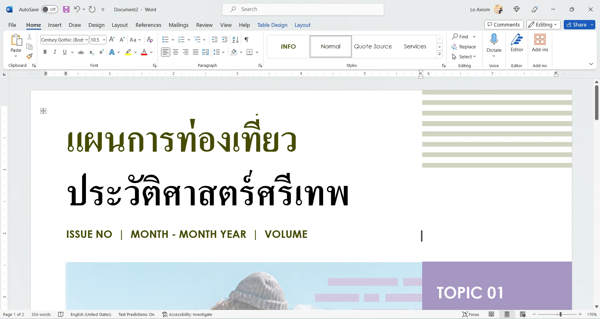Click Replace in Editing group
600x319 pixels.
[x=464, y=47]
